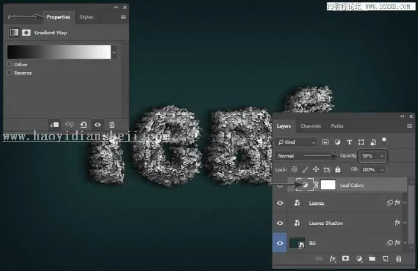Expand Leaves Shadow layer effects chevron
The image size is (418, 271).
(x=405, y=223)
